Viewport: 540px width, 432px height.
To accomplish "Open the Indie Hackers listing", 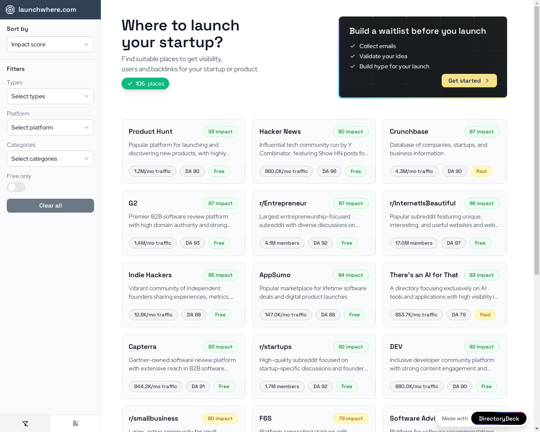I will 183,295.
